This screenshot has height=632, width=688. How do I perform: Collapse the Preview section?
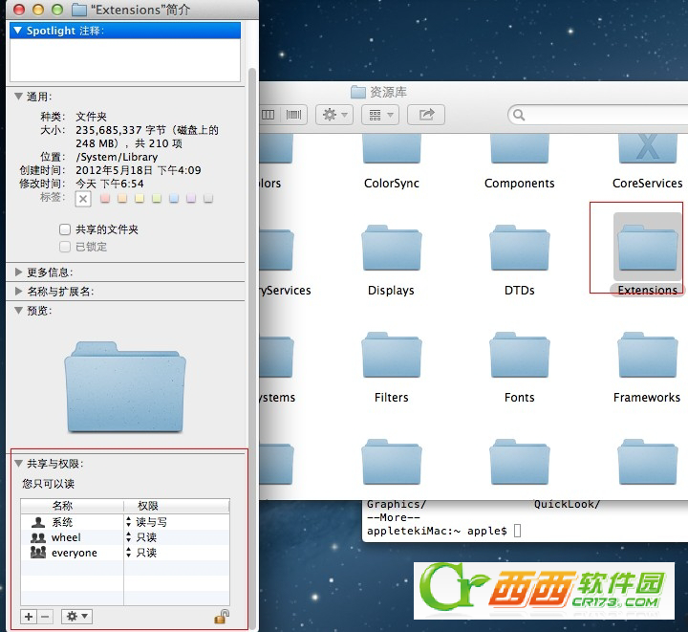(18, 311)
